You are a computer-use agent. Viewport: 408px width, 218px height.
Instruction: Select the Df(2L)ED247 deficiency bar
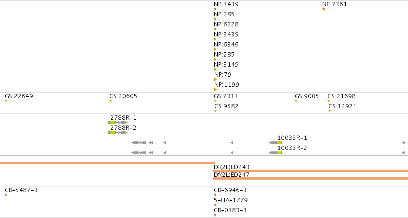click(x=310, y=178)
